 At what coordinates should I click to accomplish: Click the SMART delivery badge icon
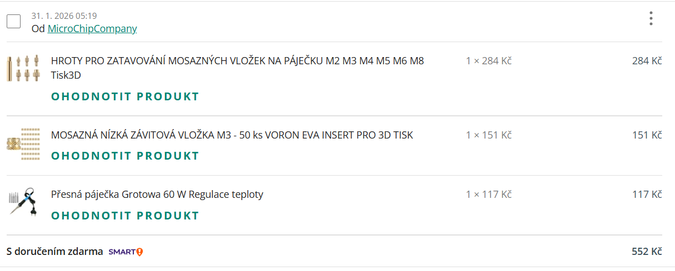126,252
